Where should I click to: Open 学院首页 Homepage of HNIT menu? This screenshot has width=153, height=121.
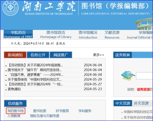[x=18, y=34]
